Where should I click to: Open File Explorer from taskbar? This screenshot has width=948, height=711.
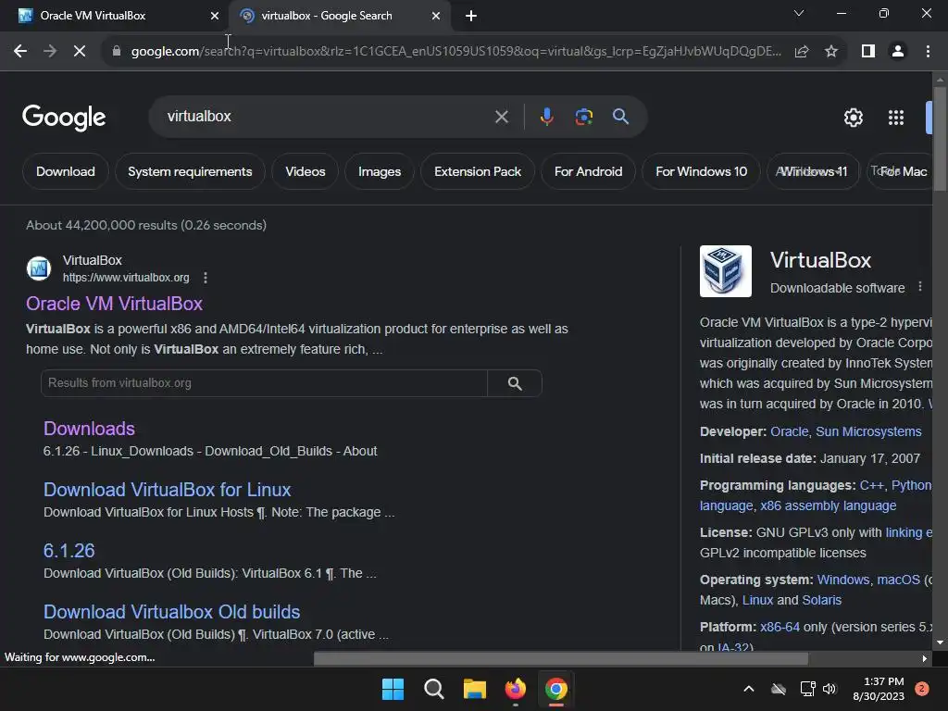[475, 689]
